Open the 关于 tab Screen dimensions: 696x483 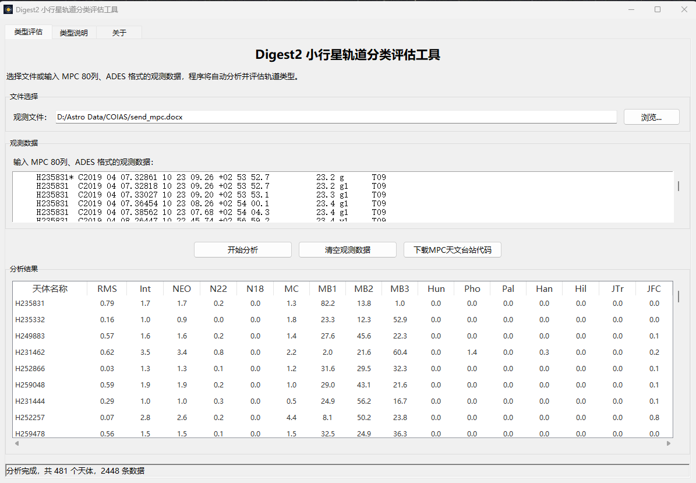tap(119, 33)
